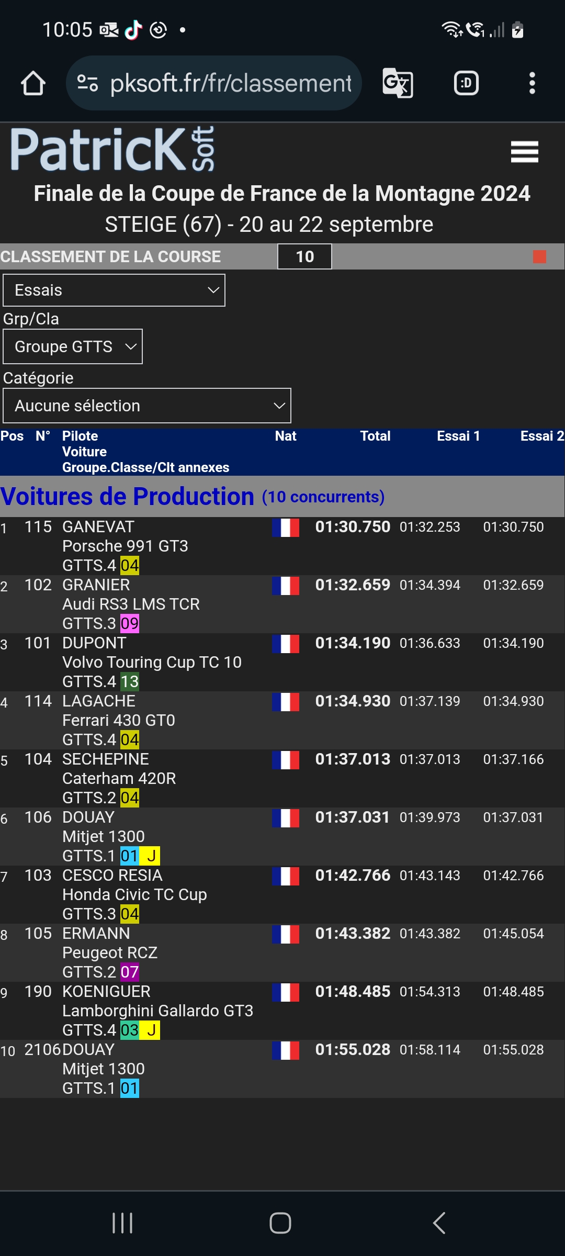Viewport: 565px width, 1256px height.
Task: Tap the course number 10 box
Action: (x=304, y=256)
